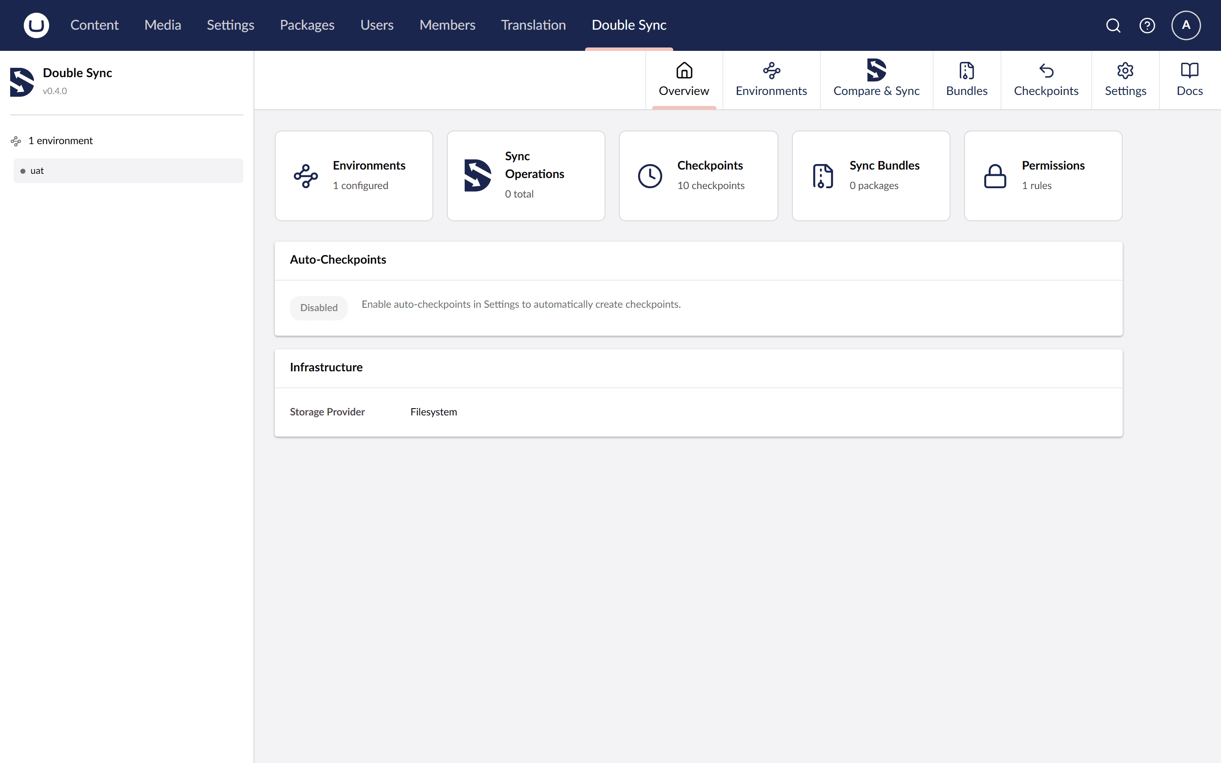Image resolution: width=1221 pixels, height=763 pixels.
Task: Open the Checkpoints tab label
Action: pyautogui.click(x=1046, y=91)
